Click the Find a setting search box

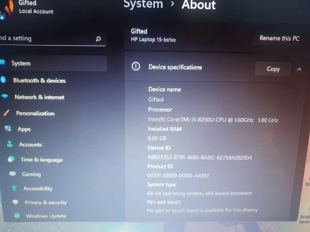44,38
